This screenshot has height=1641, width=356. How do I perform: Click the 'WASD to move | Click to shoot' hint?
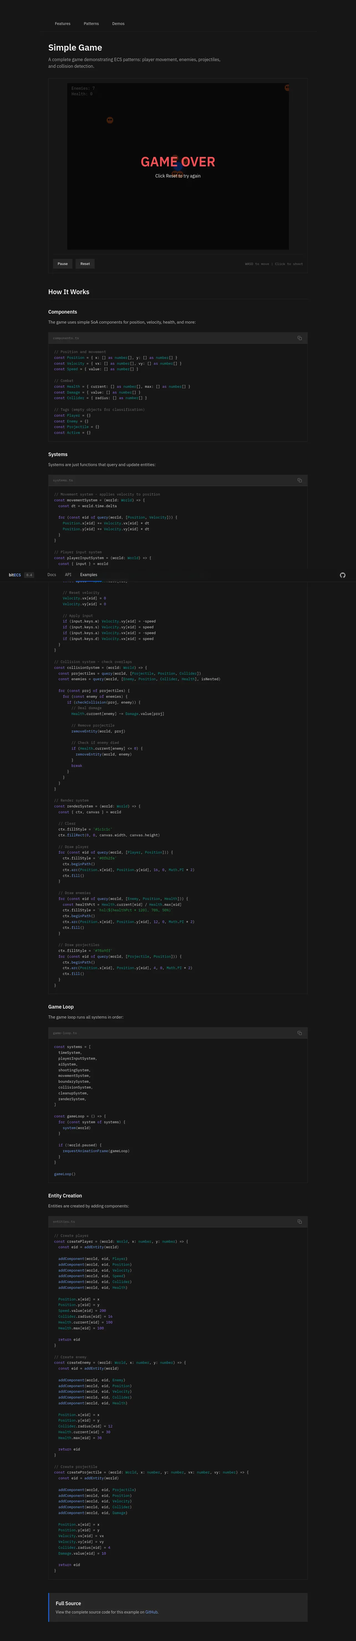coord(274,264)
